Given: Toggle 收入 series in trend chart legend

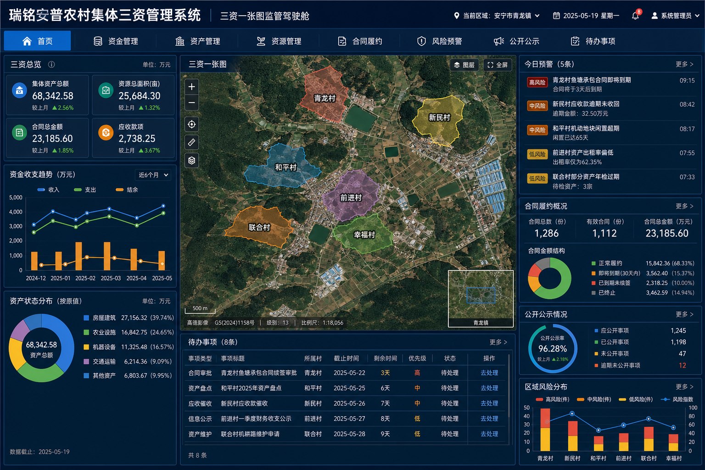Looking at the screenshot, I should [48, 190].
